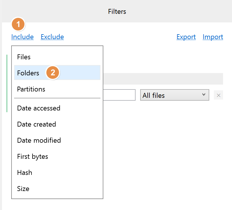Pick the First bytes filter option
Image resolution: width=232 pixels, height=210 pixels.
coord(57,156)
